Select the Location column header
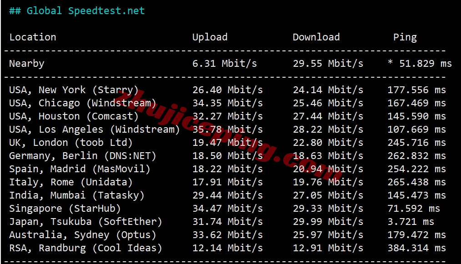This screenshot has height=264, width=461. coord(33,37)
